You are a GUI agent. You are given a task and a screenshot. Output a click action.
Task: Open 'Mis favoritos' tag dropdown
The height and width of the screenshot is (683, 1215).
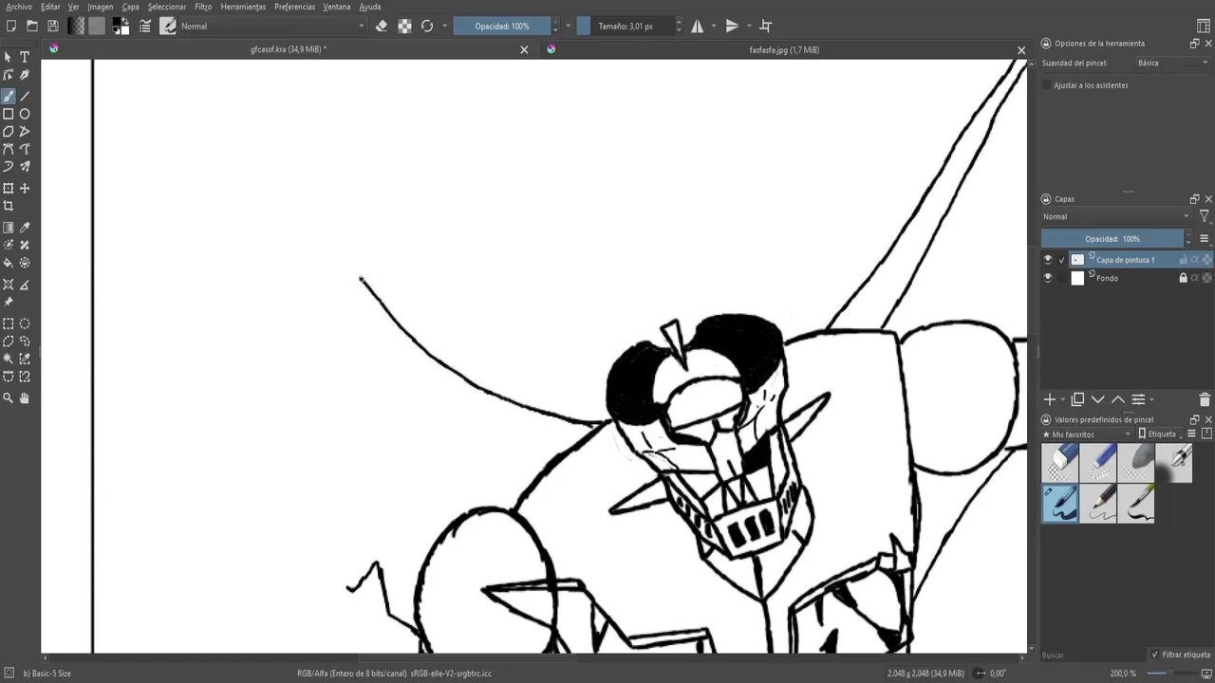(1087, 434)
